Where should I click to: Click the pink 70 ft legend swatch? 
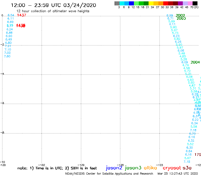click(x=190, y=3)
